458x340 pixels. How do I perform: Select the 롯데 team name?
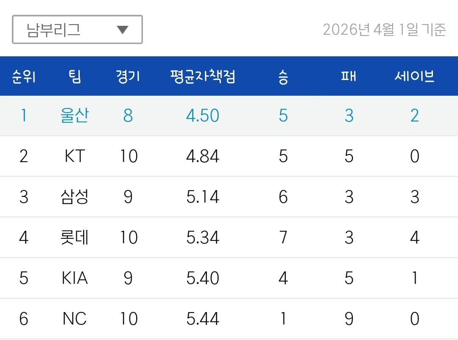point(75,238)
